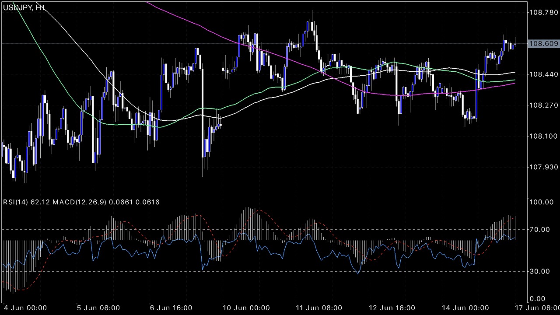Screen dimensions: 560x315
Task: Click the 108.100 price axis label
Action: pyautogui.click(x=543, y=136)
